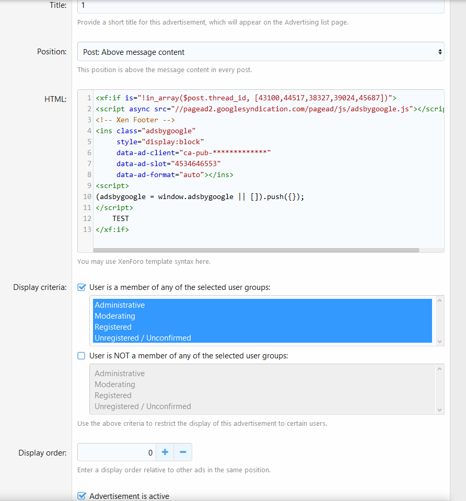466x501 pixels.
Task: Click up arrow of member groups list scrollbar
Action: coord(439,300)
